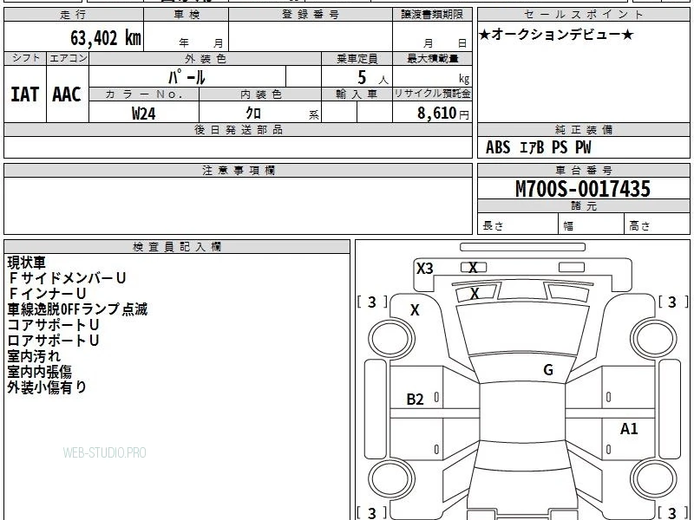Click the カラーNo. header cell
694x520 pixels.
click(144, 94)
